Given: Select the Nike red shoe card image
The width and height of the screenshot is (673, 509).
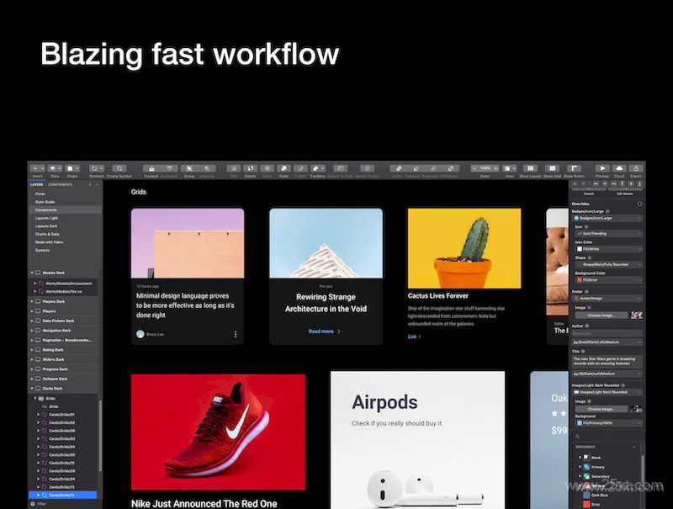Looking at the screenshot, I should click(x=218, y=432).
